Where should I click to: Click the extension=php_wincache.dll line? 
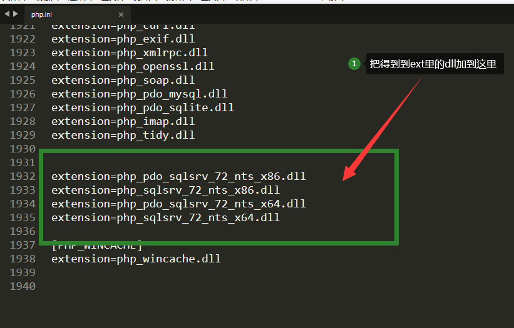tap(136, 259)
